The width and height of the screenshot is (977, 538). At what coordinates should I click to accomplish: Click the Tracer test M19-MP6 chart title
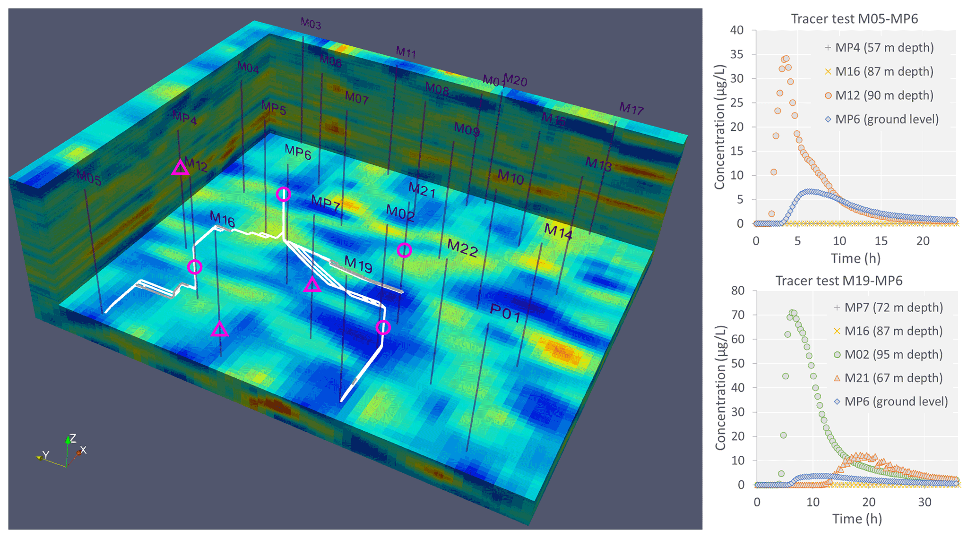pyautogui.click(x=839, y=281)
